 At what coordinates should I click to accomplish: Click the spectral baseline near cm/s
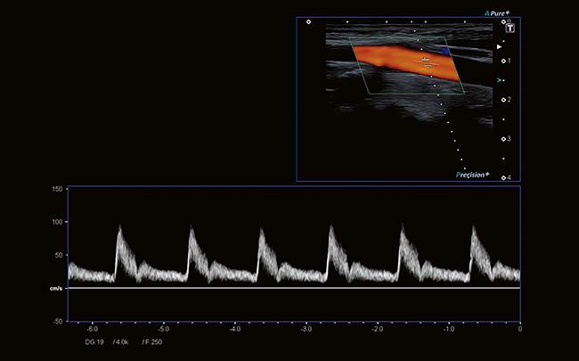coord(294,288)
